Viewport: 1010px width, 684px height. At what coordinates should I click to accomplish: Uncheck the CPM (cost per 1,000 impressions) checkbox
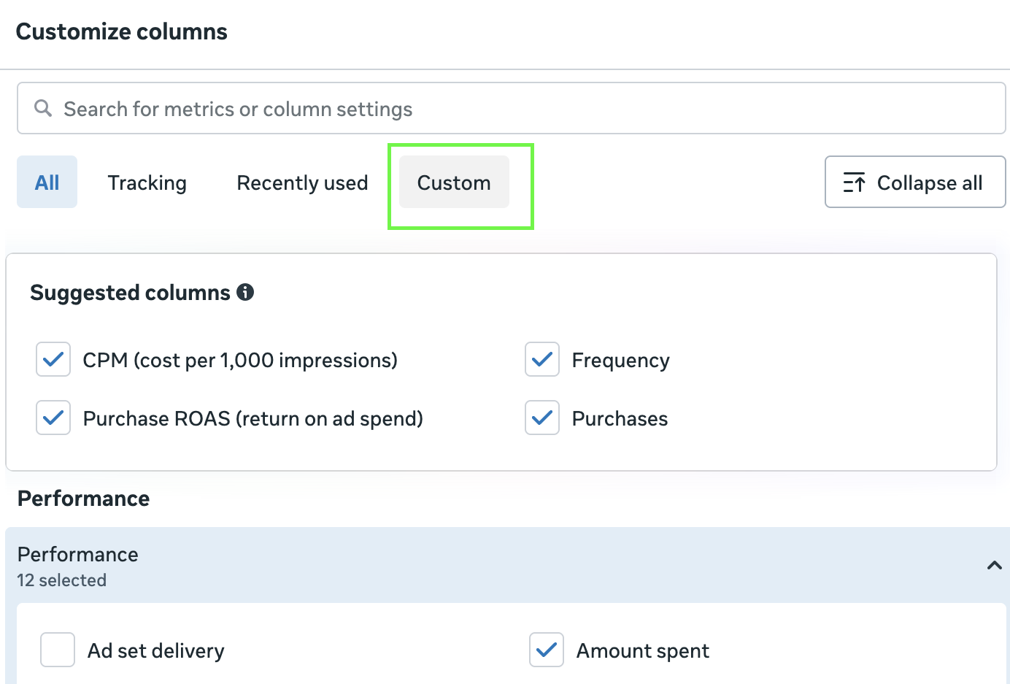(53, 359)
